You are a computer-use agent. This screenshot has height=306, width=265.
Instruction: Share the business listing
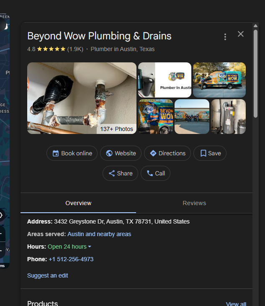pos(121,173)
